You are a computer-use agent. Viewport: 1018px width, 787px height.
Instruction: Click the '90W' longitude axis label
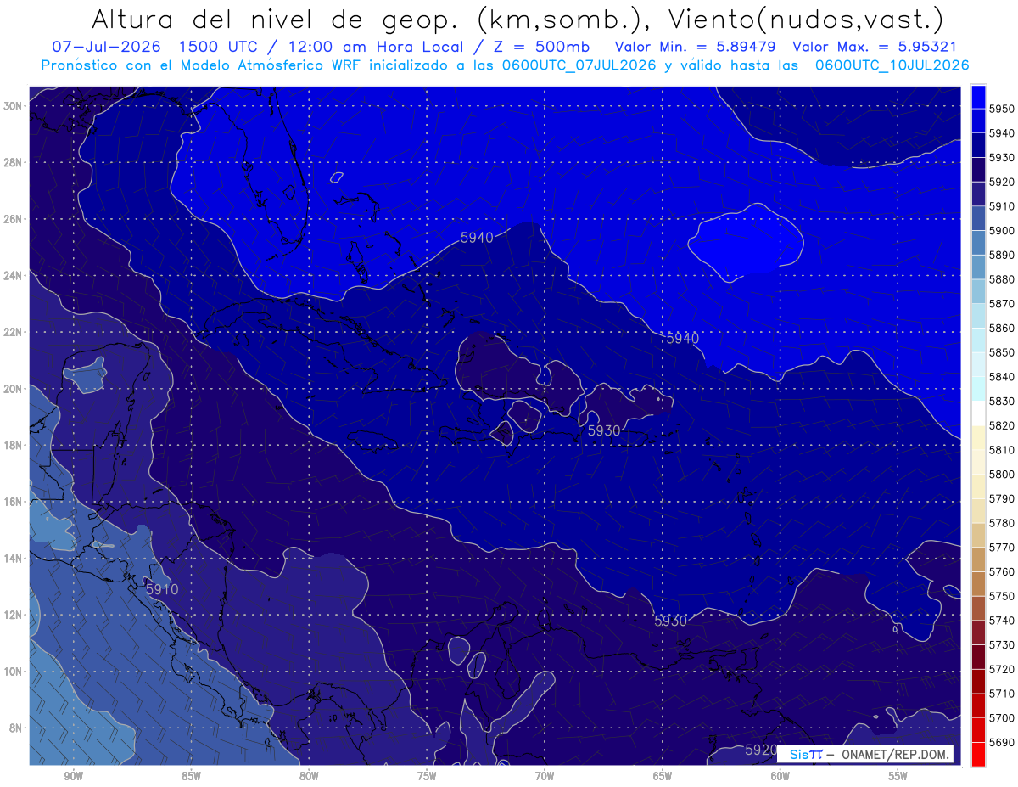click(73, 776)
